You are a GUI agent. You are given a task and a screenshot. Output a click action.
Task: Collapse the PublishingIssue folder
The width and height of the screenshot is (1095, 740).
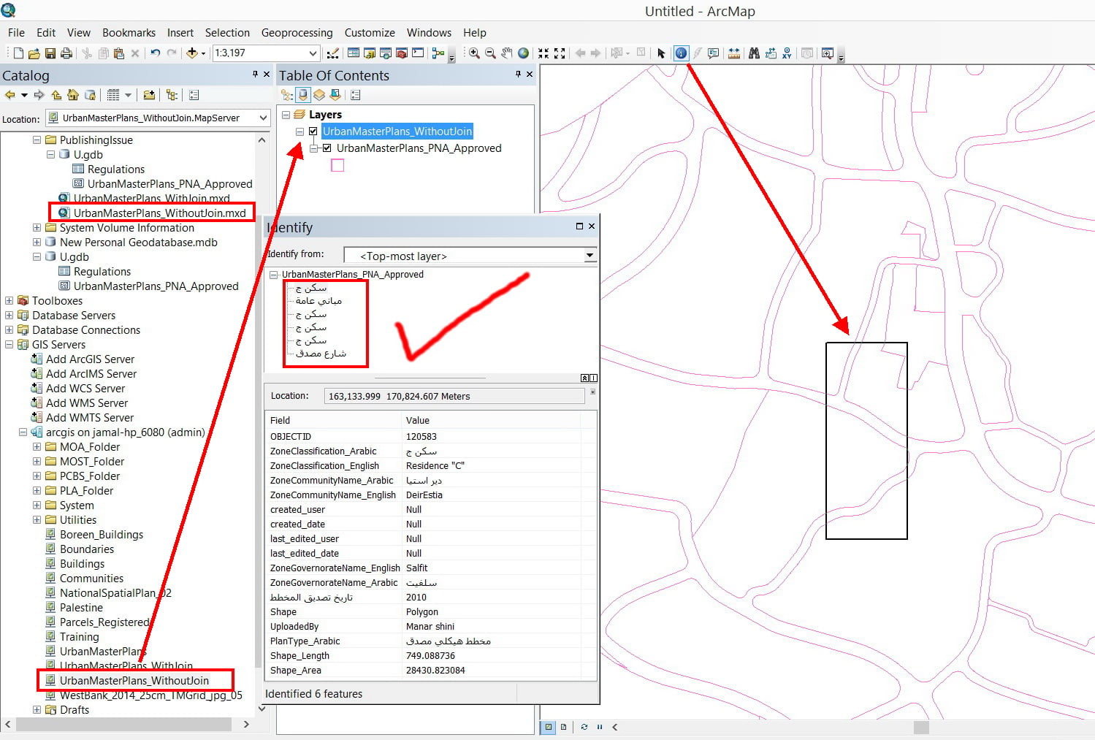(37, 140)
